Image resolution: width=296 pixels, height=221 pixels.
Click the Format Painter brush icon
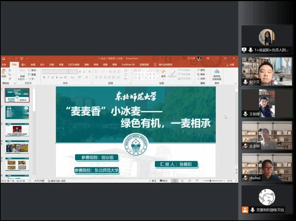pyautogui.click(x=10, y=79)
